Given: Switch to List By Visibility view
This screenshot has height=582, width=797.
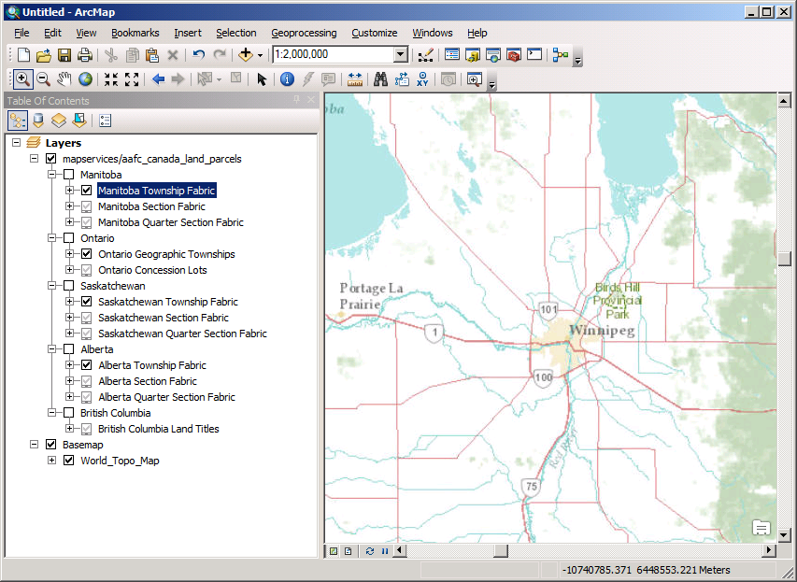Looking at the screenshot, I should 59,121.
